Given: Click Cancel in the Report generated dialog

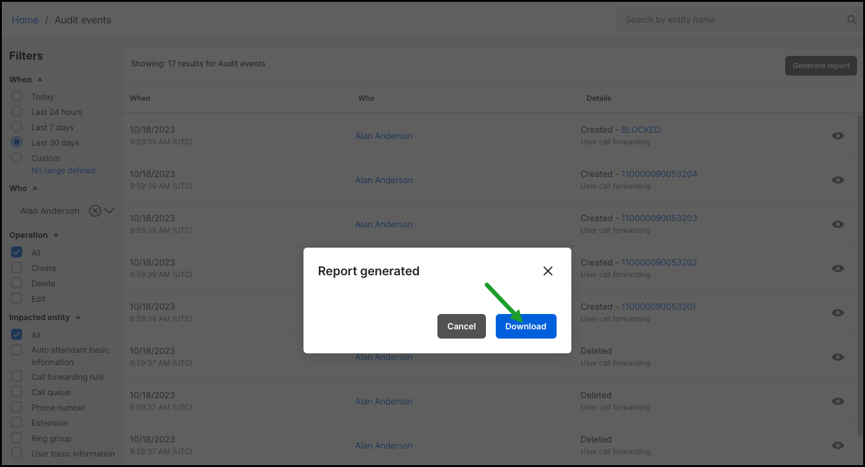Looking at the screenshot, I should [x=461, y=326].
